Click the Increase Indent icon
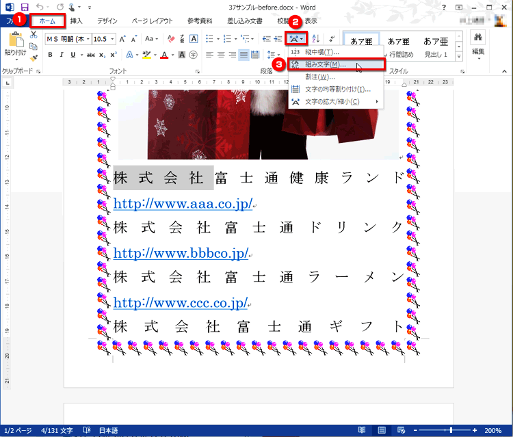The width and height of the screenshot is (513, 437). (278, 39)
